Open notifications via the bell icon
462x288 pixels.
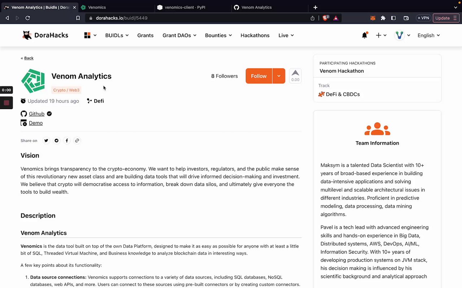[x=365, y=35]
